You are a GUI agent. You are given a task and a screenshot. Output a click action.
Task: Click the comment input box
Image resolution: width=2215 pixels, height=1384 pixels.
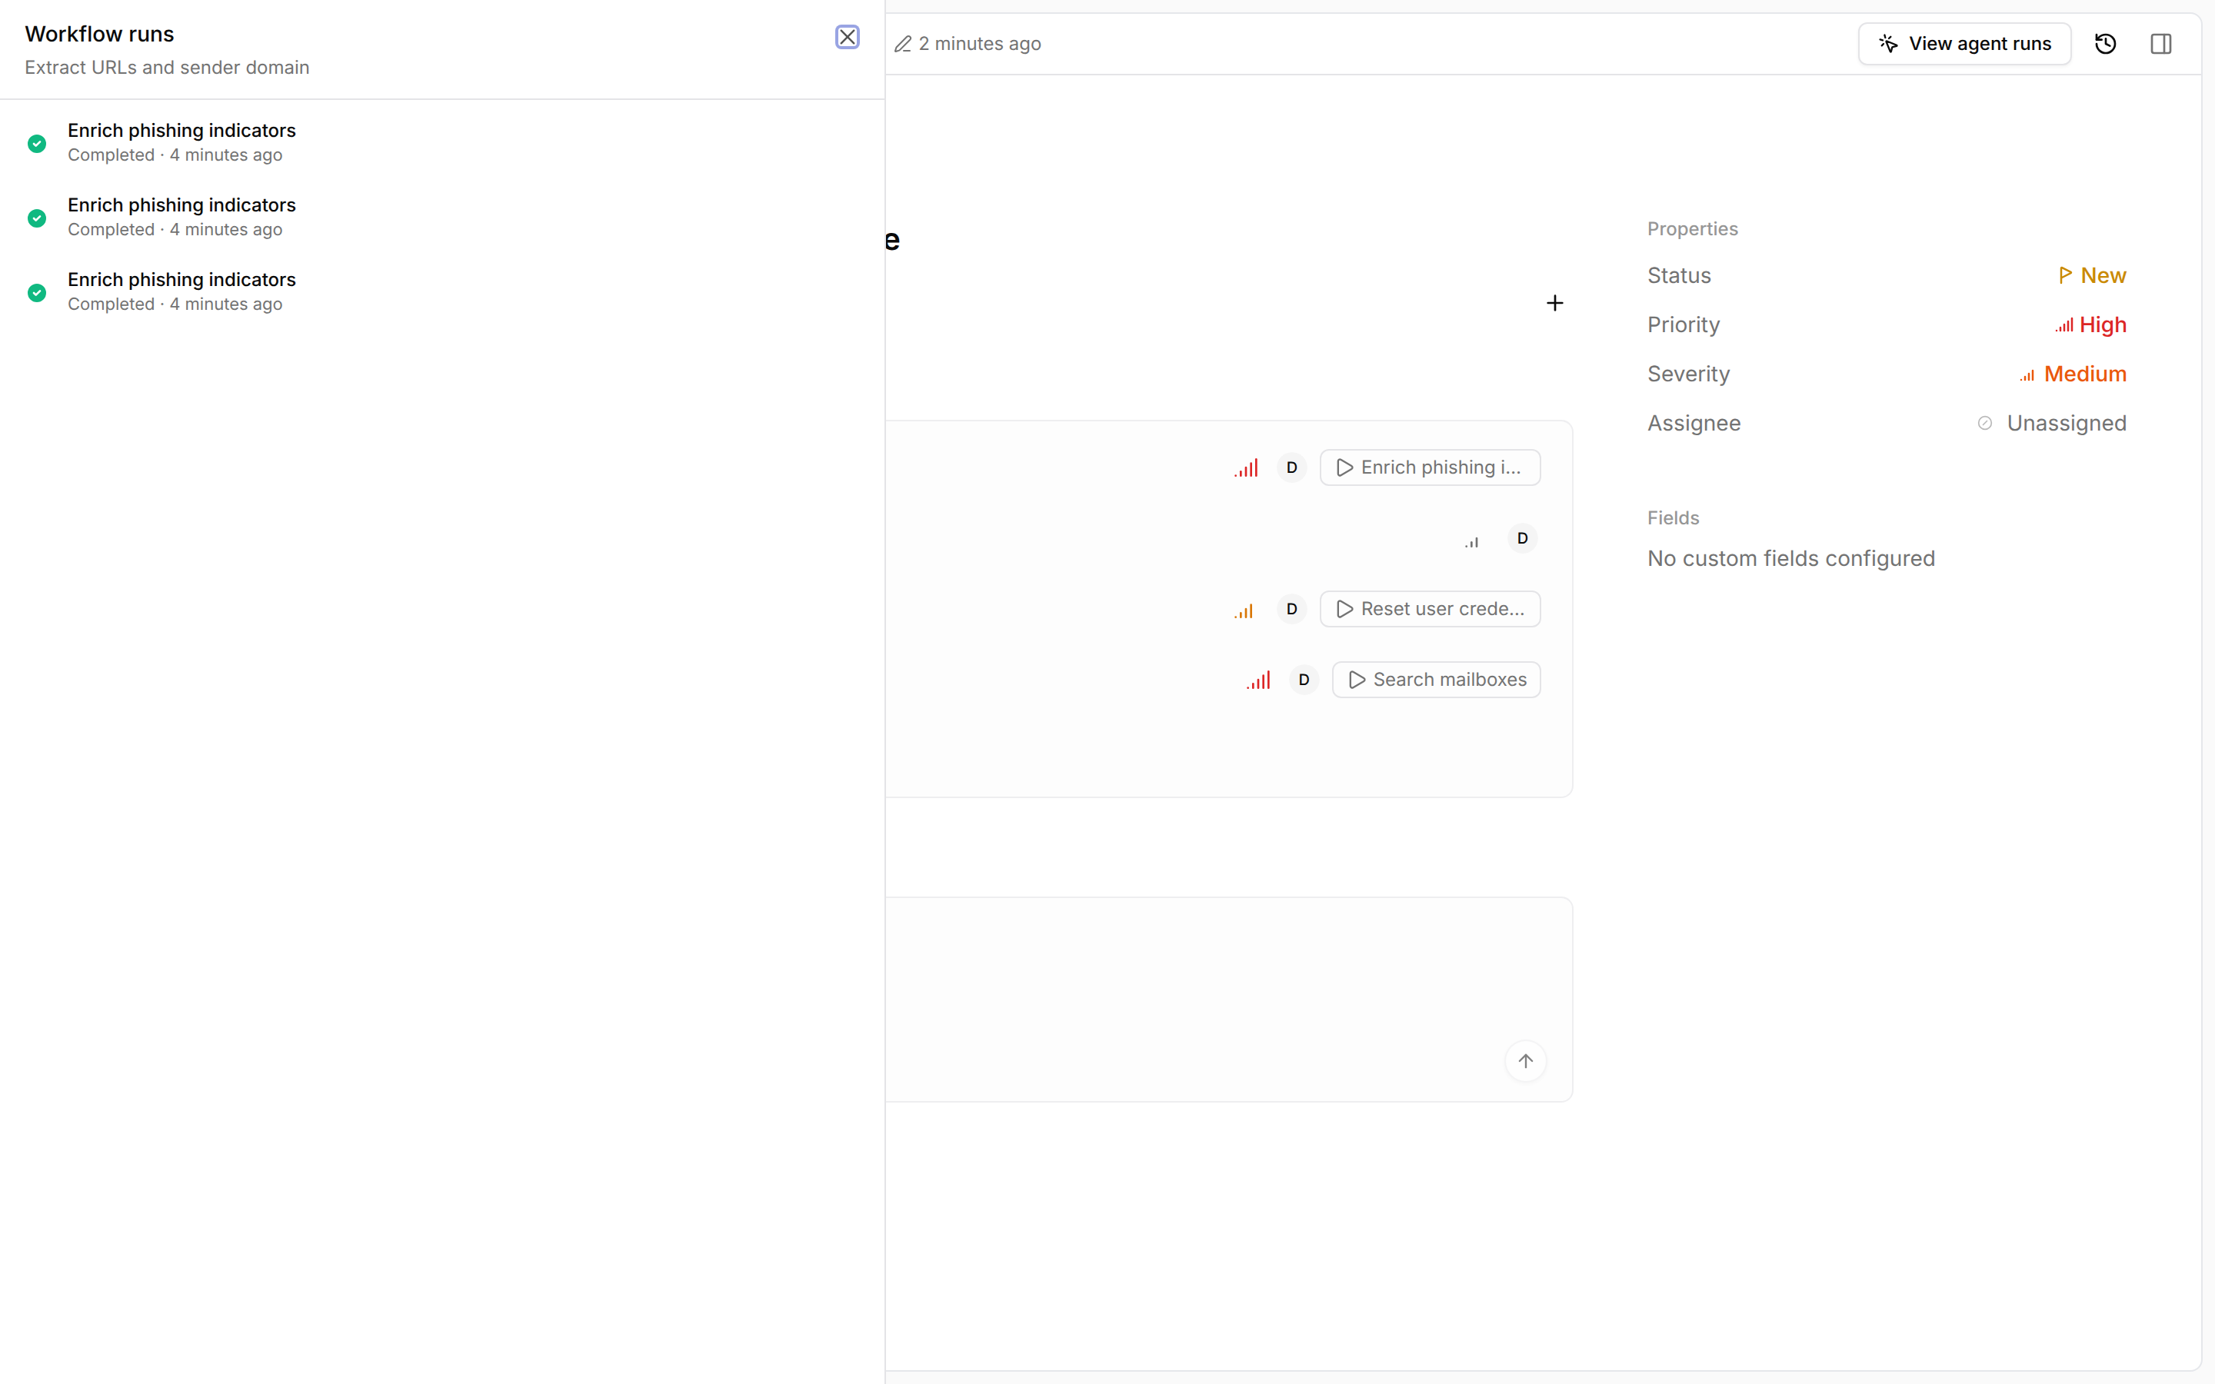[1229, 1000]
